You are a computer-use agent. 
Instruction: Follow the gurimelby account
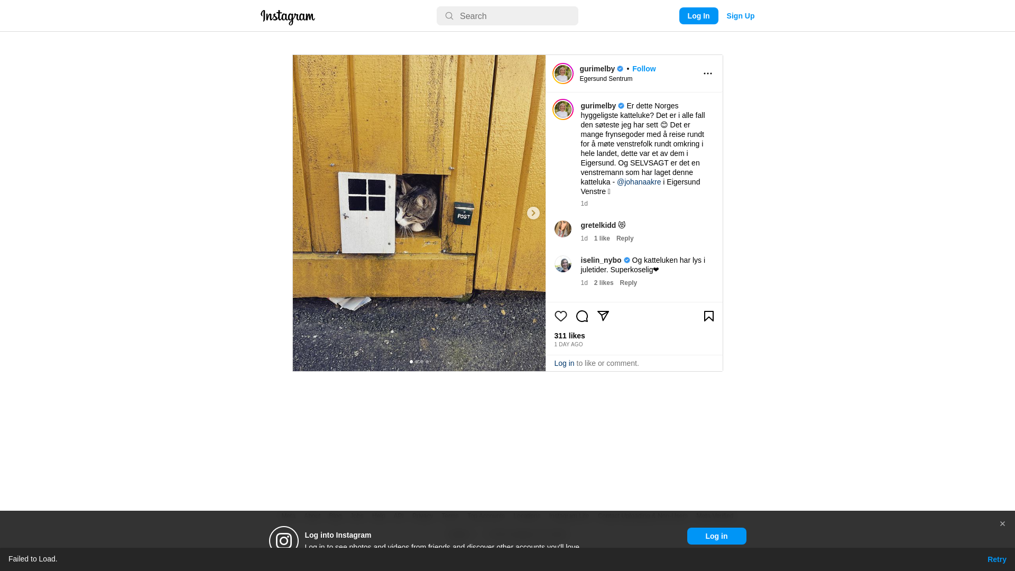point(643,69)
